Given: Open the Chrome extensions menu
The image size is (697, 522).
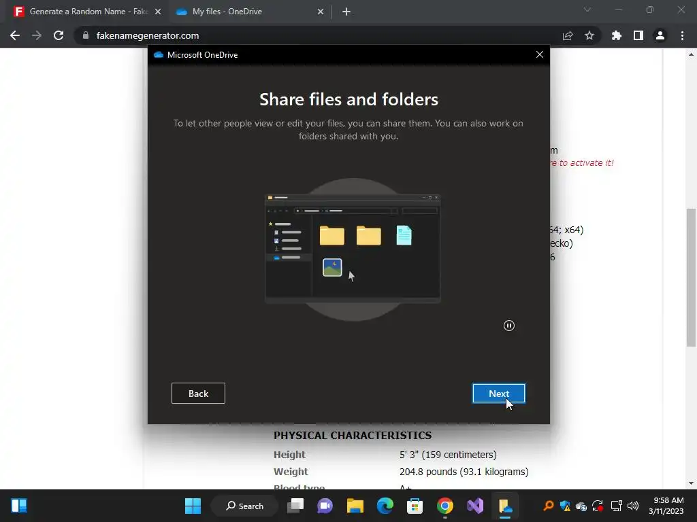Looking at the screenshot, I should click(617, 35).
